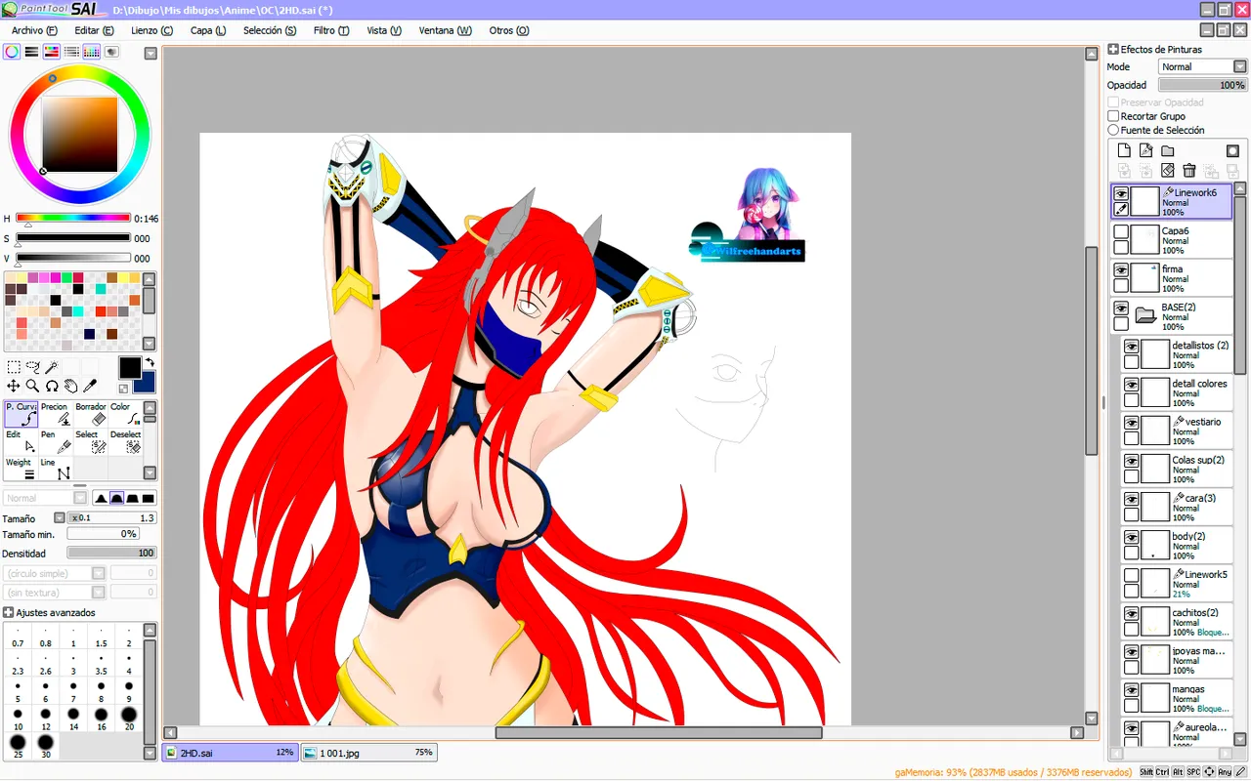Open the layer Mode Normal dropdown
Viewport: 1251px width, 781px height.
[1202, 66]
